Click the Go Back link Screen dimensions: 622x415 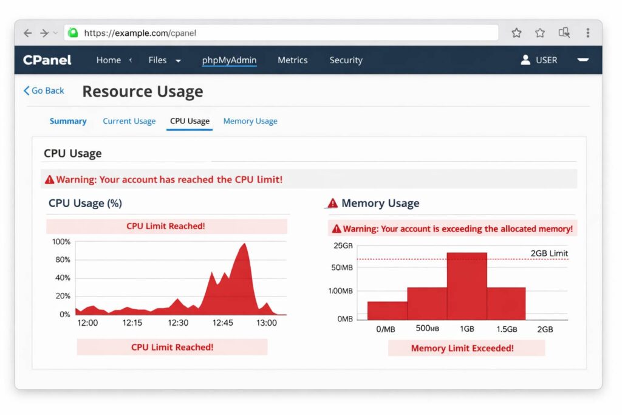(44, 91)
